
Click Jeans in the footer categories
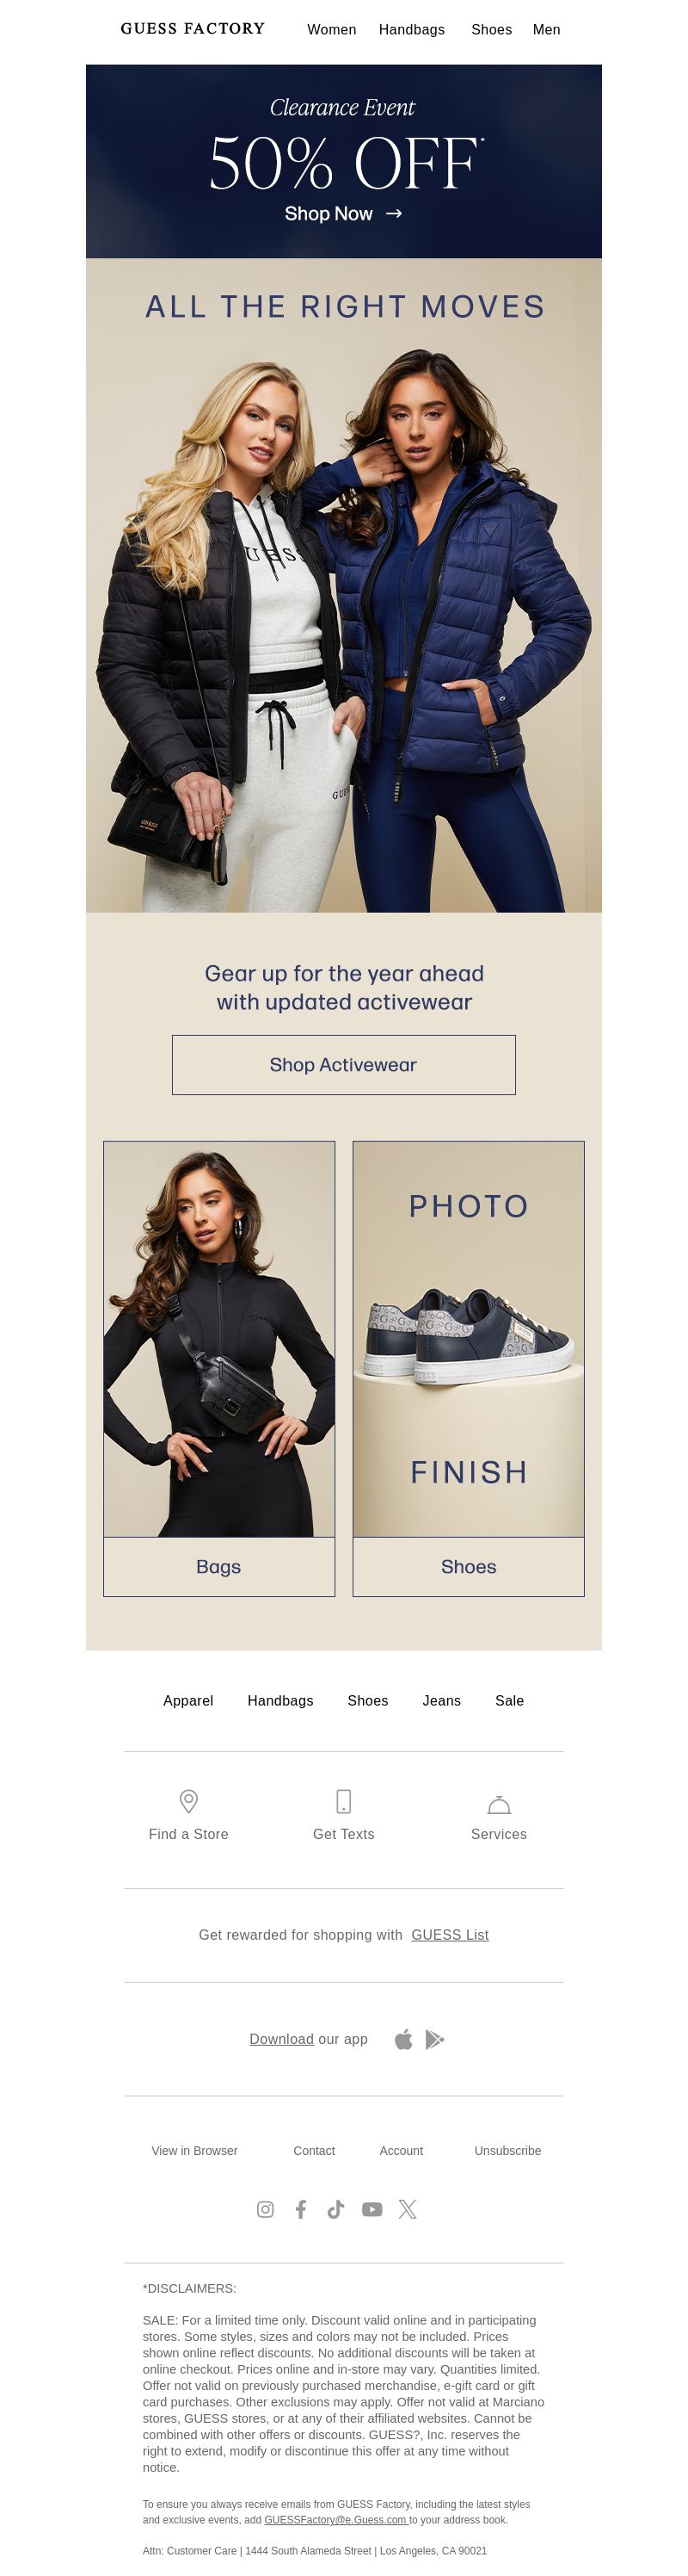[441, 1701]
